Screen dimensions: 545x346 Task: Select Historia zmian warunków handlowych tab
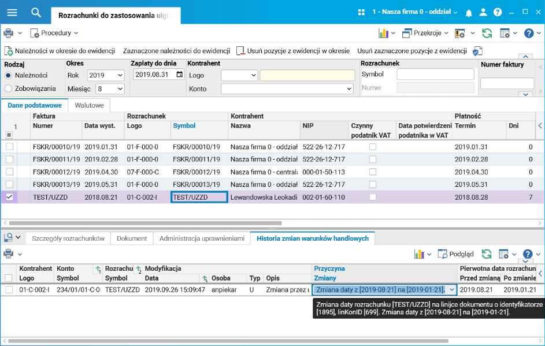click(313, 238)
